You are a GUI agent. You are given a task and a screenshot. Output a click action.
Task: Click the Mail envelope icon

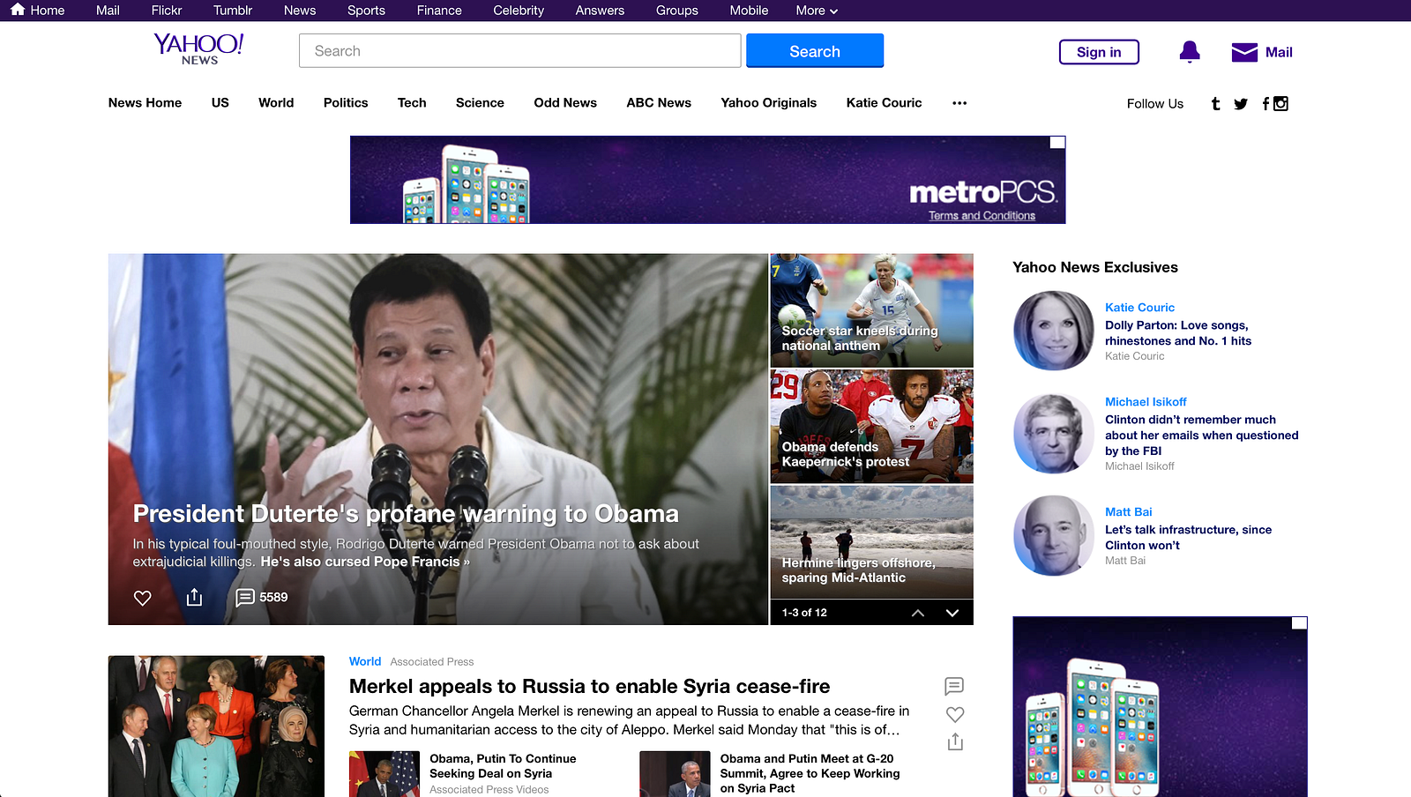tap(1244, 52)
